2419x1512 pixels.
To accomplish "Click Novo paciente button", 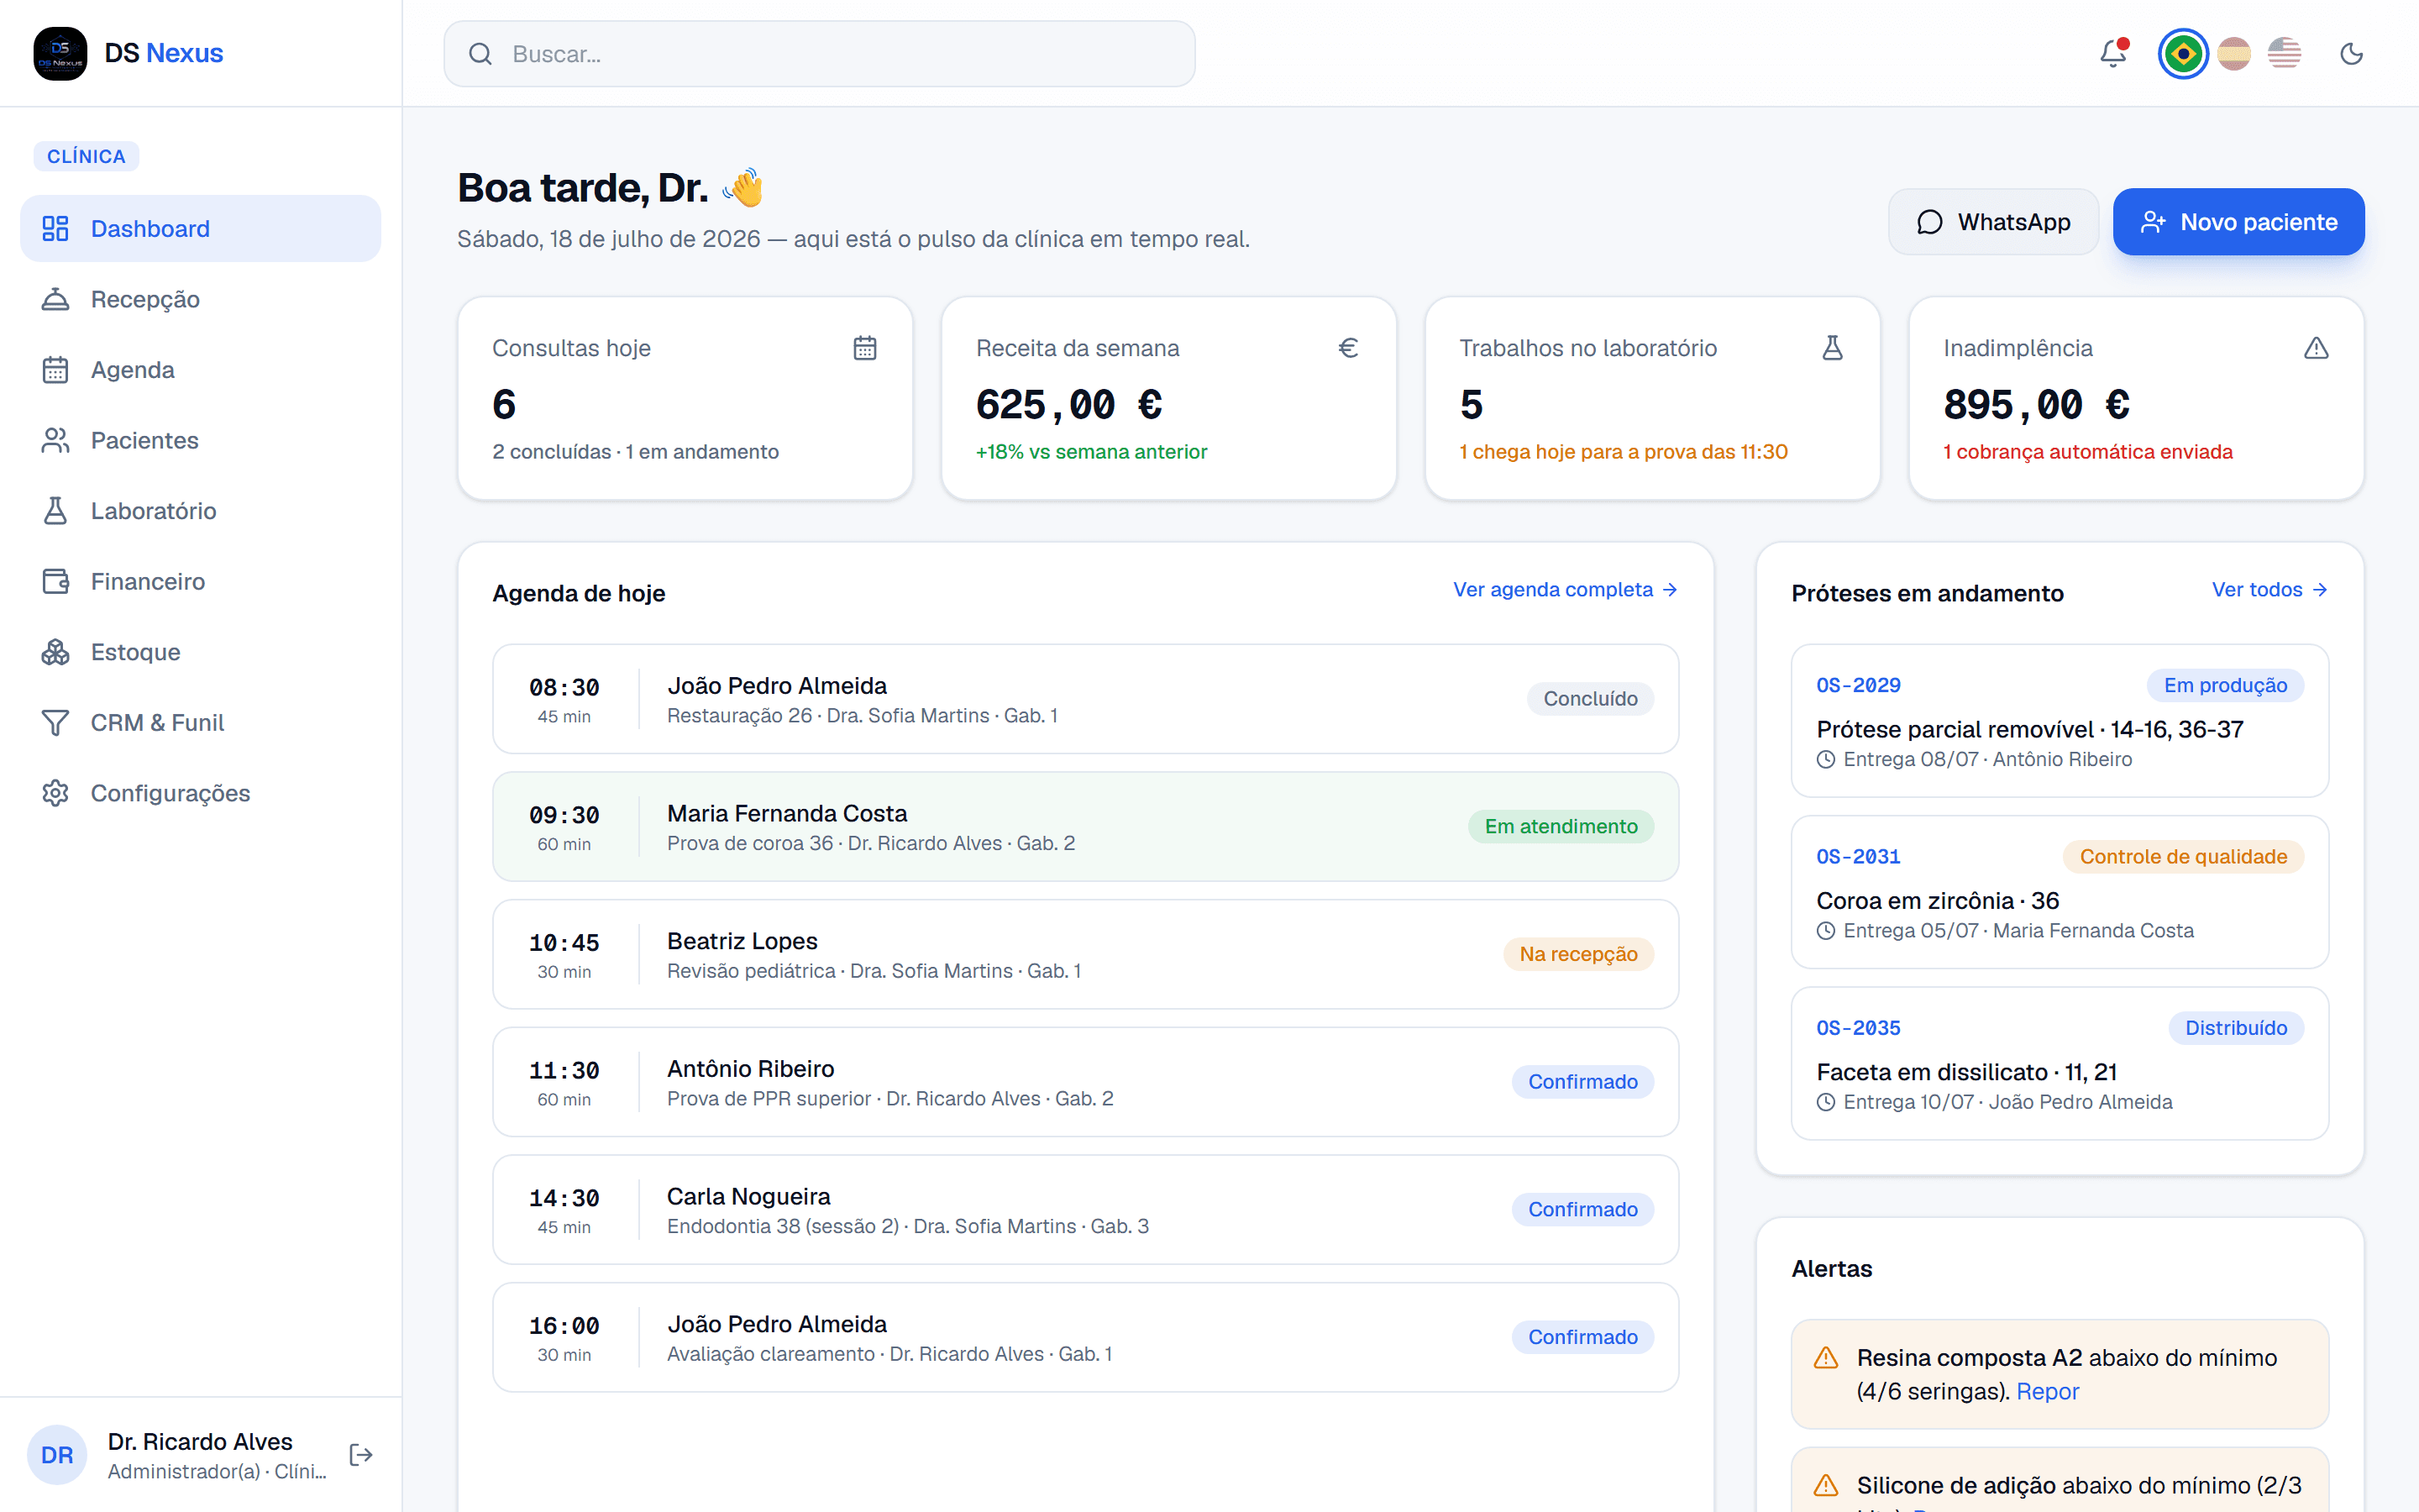I will pos(2238,222).
